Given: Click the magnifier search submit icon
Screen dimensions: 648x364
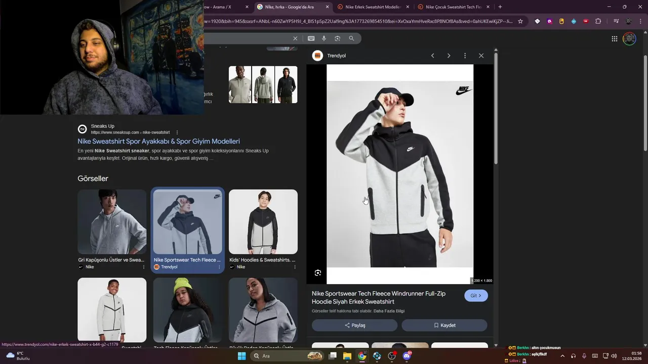Looking at the screenshot, I should point(351,38).
